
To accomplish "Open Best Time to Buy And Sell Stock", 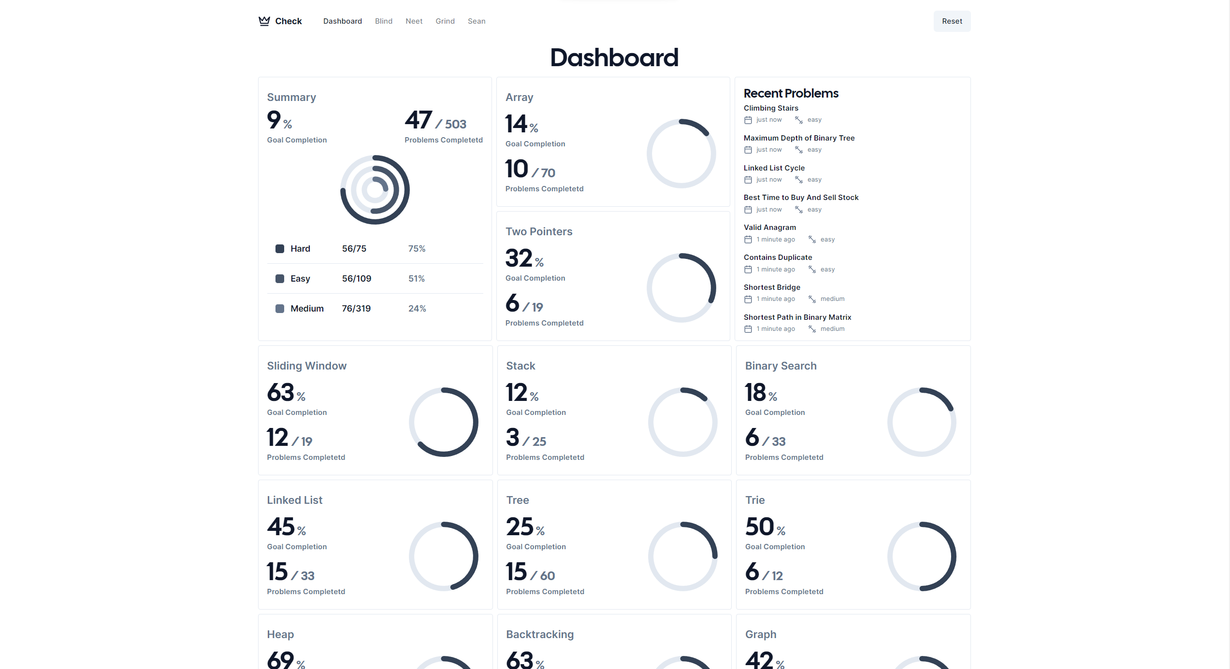I will click(801, 198).
